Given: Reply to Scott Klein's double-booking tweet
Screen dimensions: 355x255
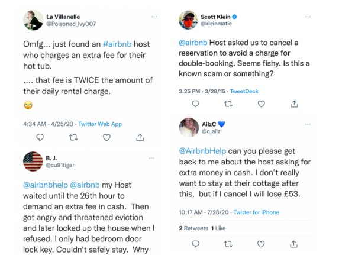Looking at the screenshot, I should tap(195, 104).
